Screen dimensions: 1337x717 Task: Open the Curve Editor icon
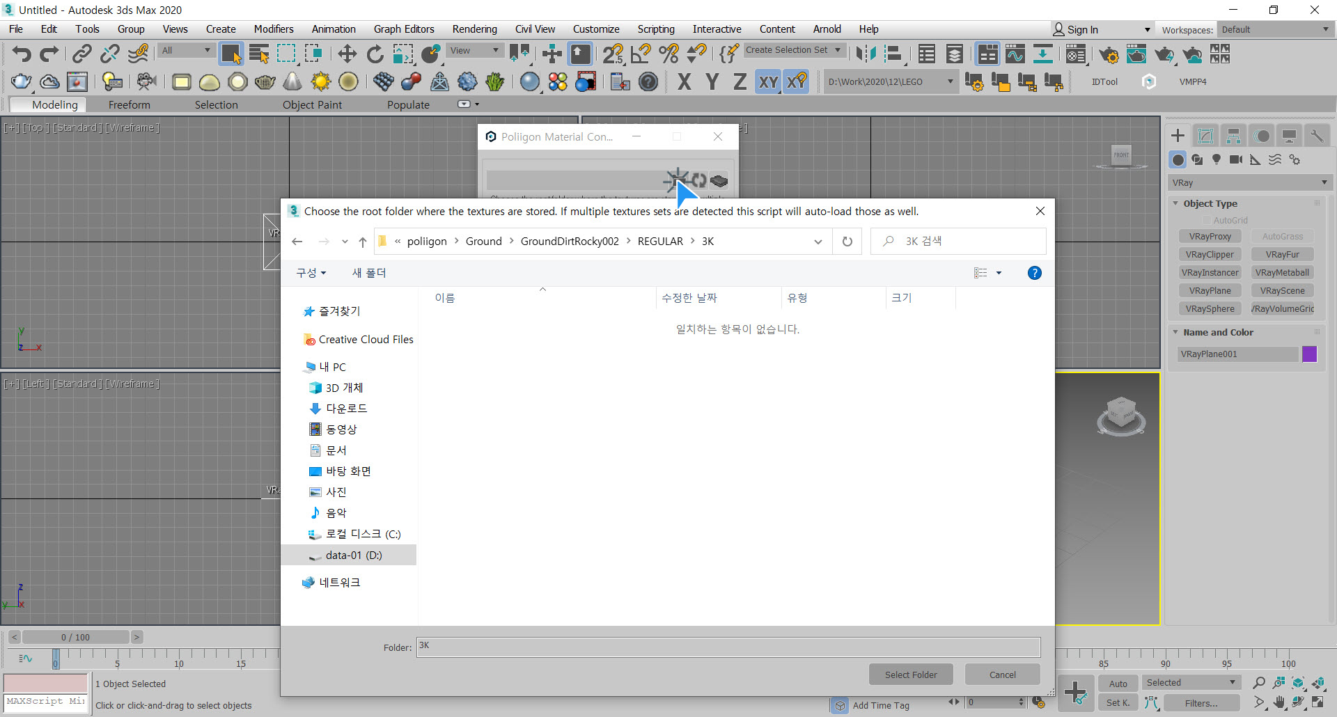[x=1015, y=54]
